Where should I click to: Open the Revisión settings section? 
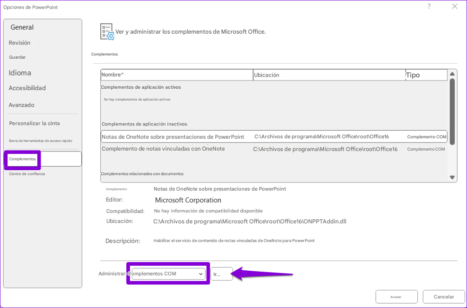(20, 42)
